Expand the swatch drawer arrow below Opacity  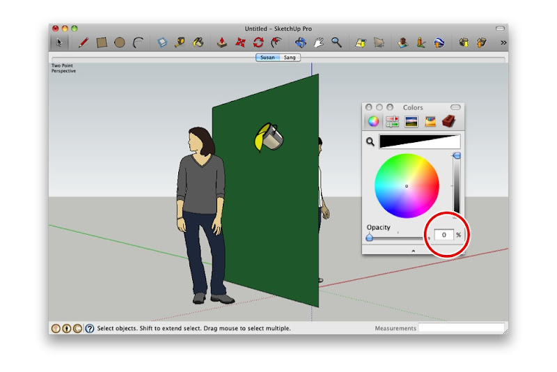tap(413, 251)
